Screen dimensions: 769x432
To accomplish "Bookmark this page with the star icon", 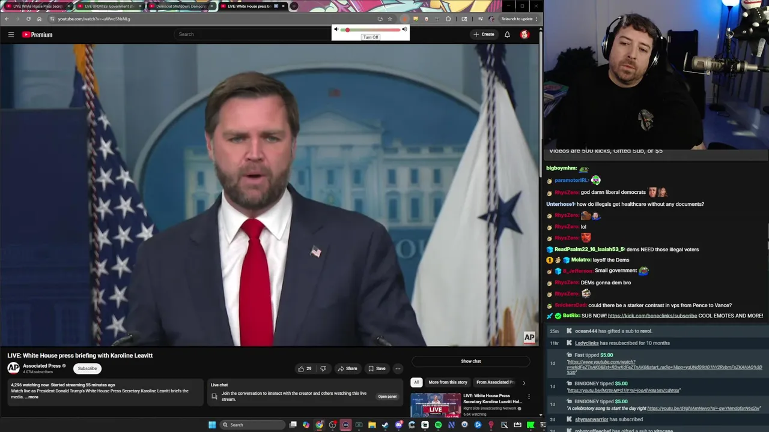I will click(x=390, y=19).
